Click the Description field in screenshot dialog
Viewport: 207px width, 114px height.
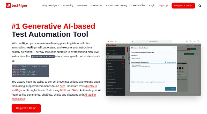pyautogui.click(x=153, y=59)
